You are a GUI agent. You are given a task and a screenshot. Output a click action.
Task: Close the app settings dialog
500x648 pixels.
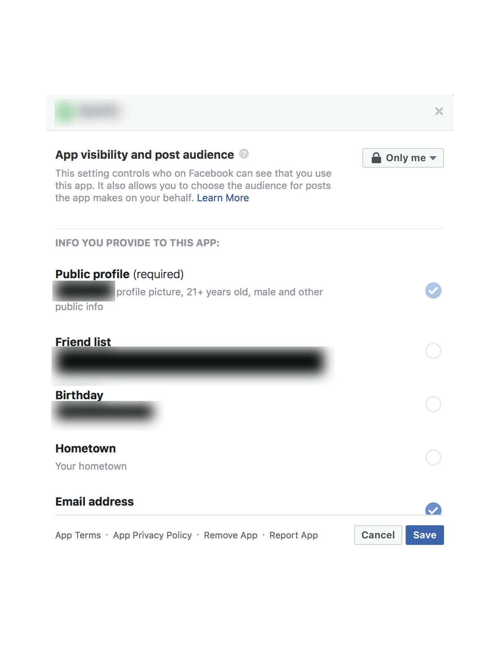click(x=439, y=111)
